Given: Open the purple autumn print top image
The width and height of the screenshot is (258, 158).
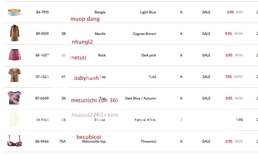Looking at the screenshot, I should click(x=15, y=98).
